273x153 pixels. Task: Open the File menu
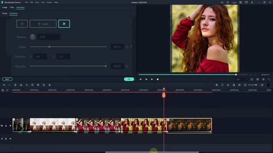pyautogui.click(x=26, y=3)
